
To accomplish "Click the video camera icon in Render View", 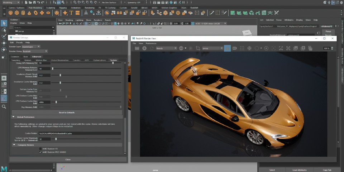I will (x=235, y=48).
